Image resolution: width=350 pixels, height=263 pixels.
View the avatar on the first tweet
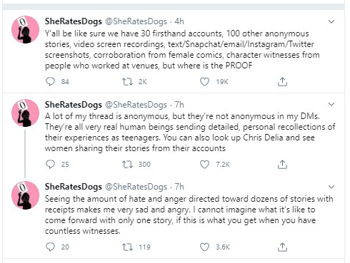26,30
